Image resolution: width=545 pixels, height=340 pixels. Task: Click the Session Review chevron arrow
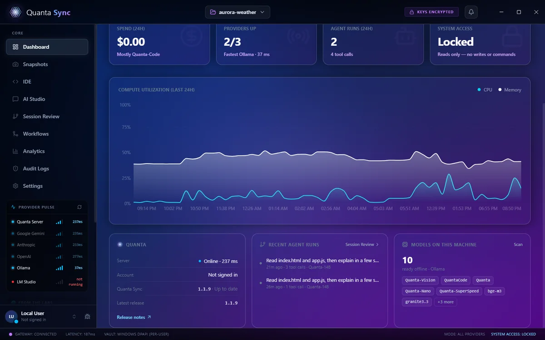point(377,244)
